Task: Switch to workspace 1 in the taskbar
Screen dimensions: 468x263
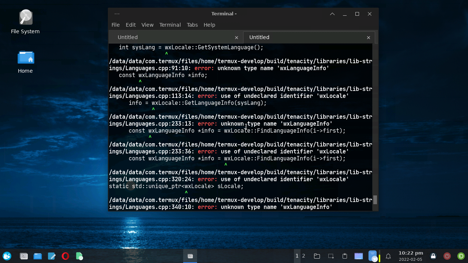Action: pyautogui.click(x=297, y=256)
